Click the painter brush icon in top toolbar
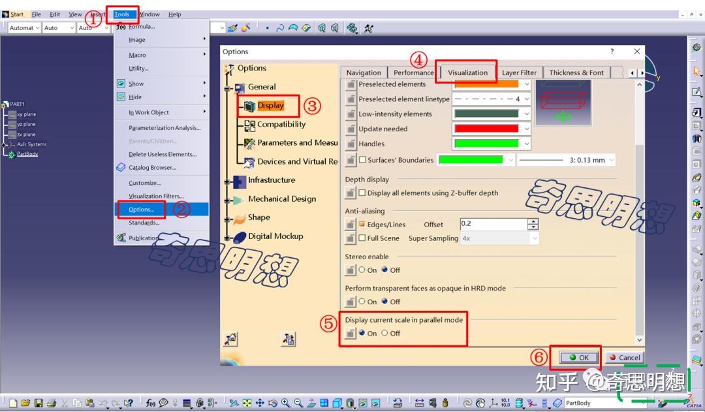 coord(232,28)
